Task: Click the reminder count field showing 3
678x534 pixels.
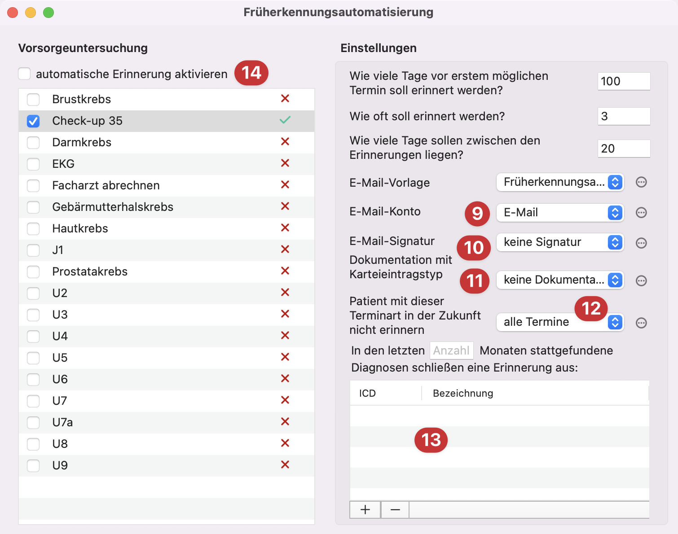Action: [624, 116]
